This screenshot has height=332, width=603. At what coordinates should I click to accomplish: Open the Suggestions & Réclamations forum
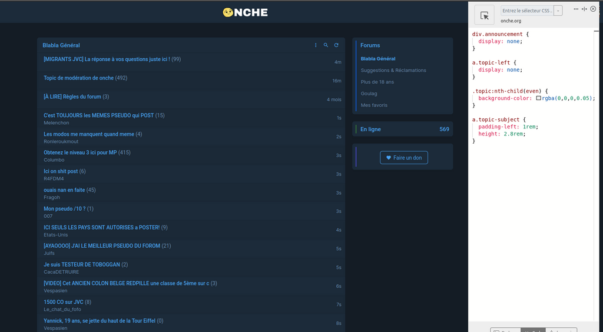pyautogui.click(x=393, y=70)
